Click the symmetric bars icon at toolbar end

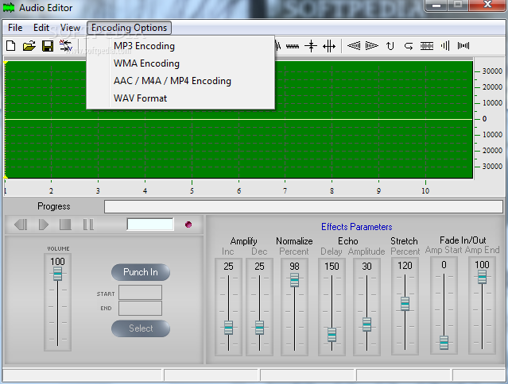coord(463,46)
